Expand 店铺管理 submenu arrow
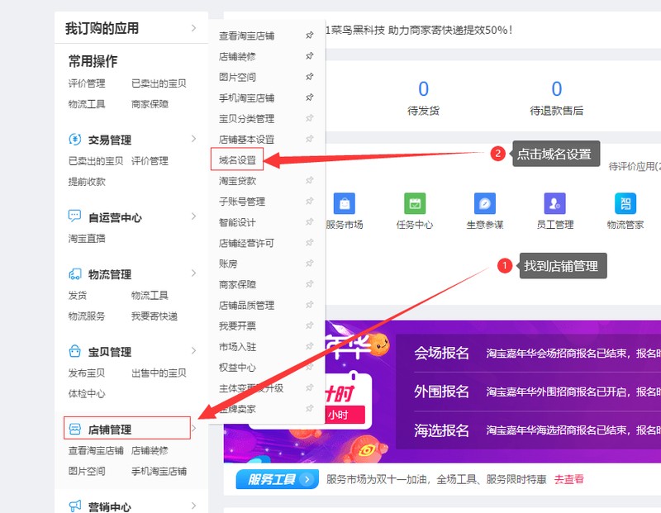Screen dimensions: 661x513 [x=194, y=428]
